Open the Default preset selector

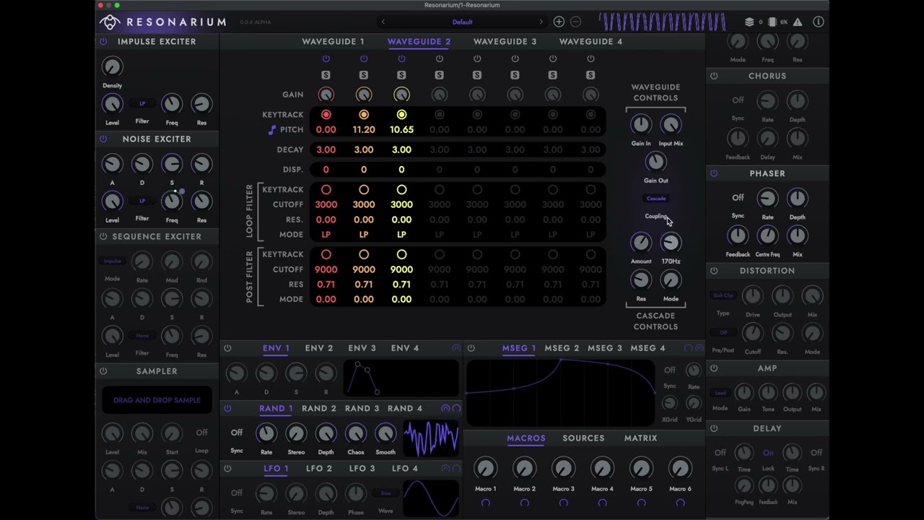coord(462,22)
